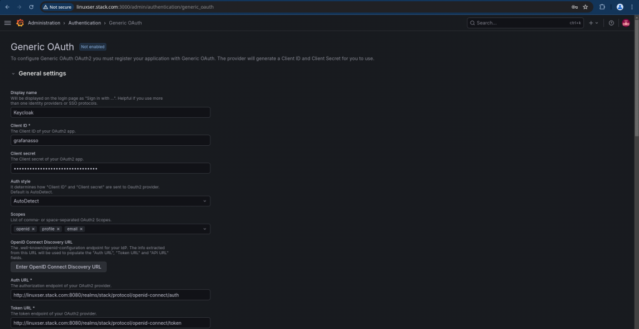Image resolution: width=639 pixels, height=329 pixels.
Task: Open the Chrome three-dot menu
Action: (x=632, y=7)
